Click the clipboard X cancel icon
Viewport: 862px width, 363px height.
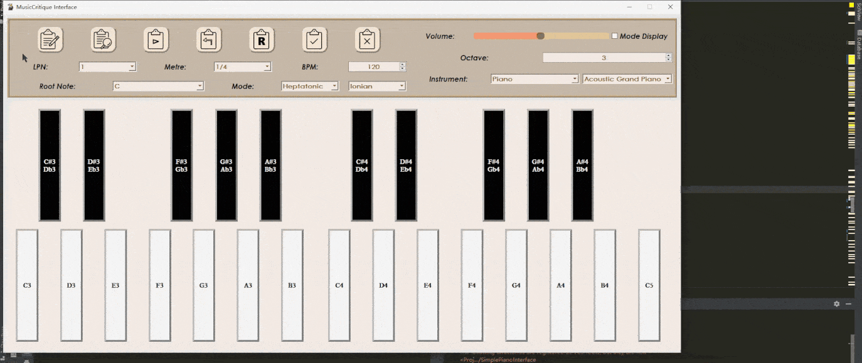click(368, 39)
